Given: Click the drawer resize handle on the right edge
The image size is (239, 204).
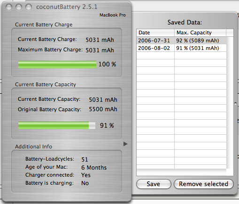Looking at the screenshot, I should pos(236,103).
